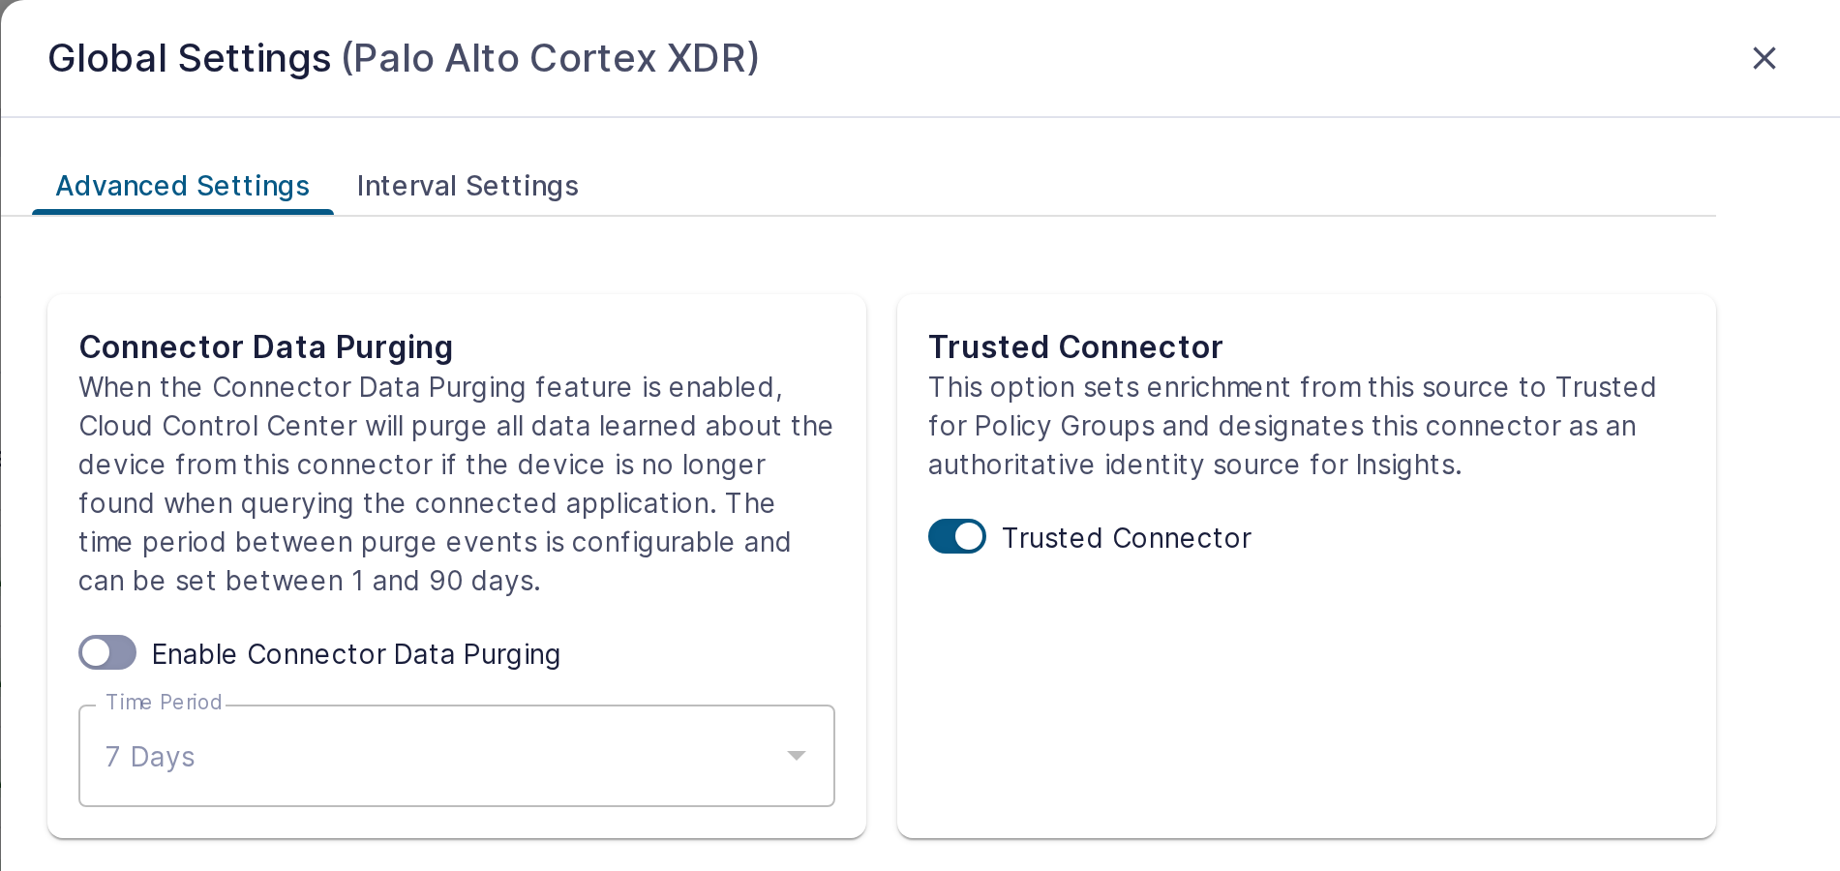Click the 7 Days selected value
This screenshot has height=871, width=1840.
tap(150, 757)
